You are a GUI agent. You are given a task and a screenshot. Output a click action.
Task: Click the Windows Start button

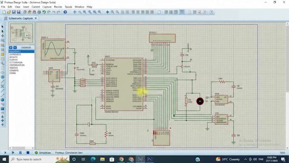tap(4, 159)
